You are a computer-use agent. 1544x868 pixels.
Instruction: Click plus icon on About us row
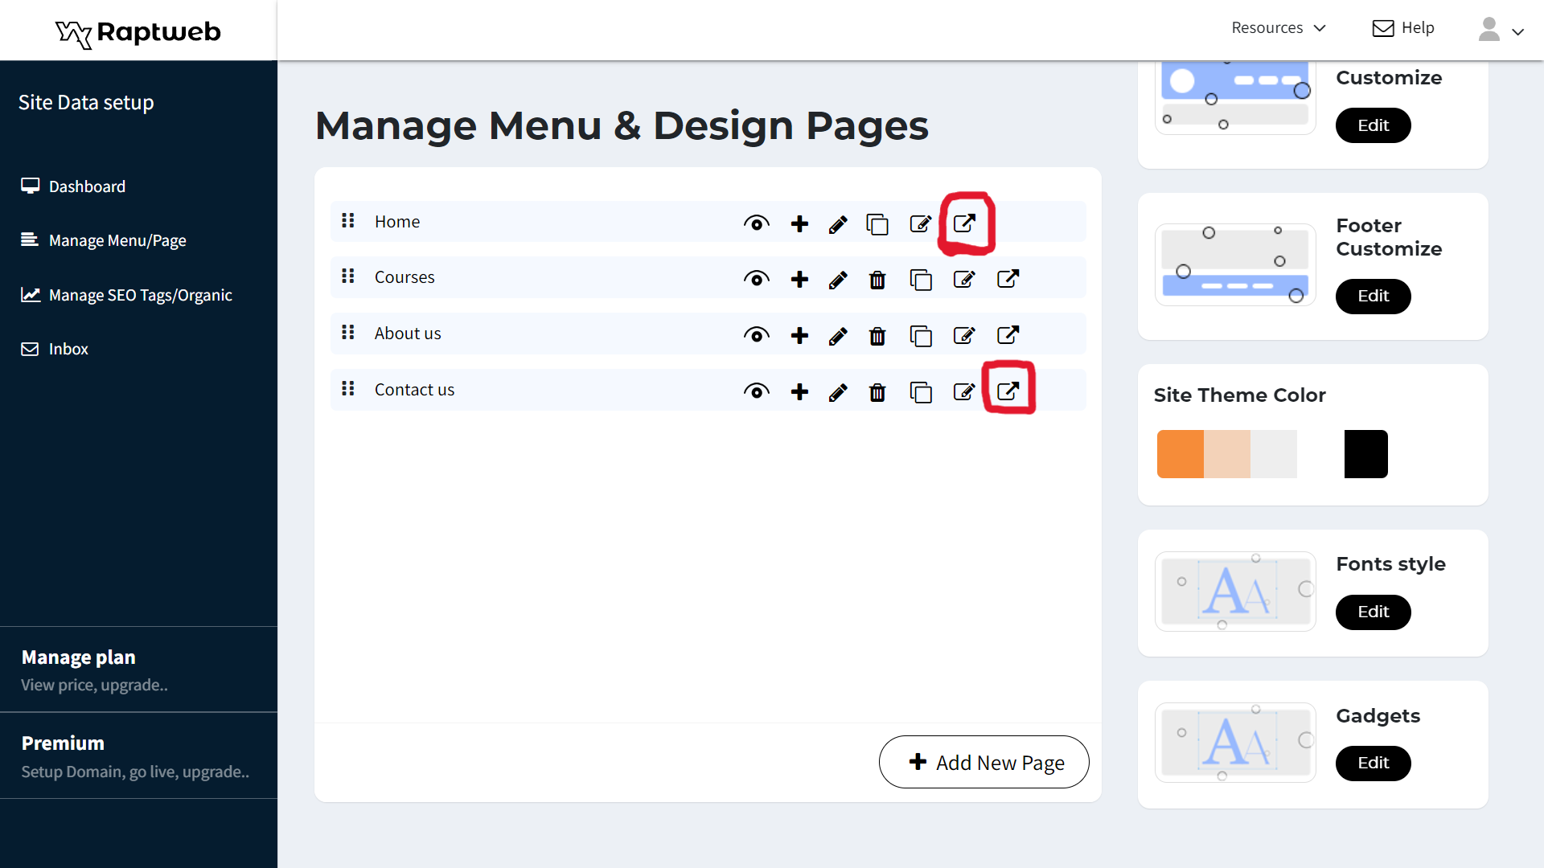799,335
